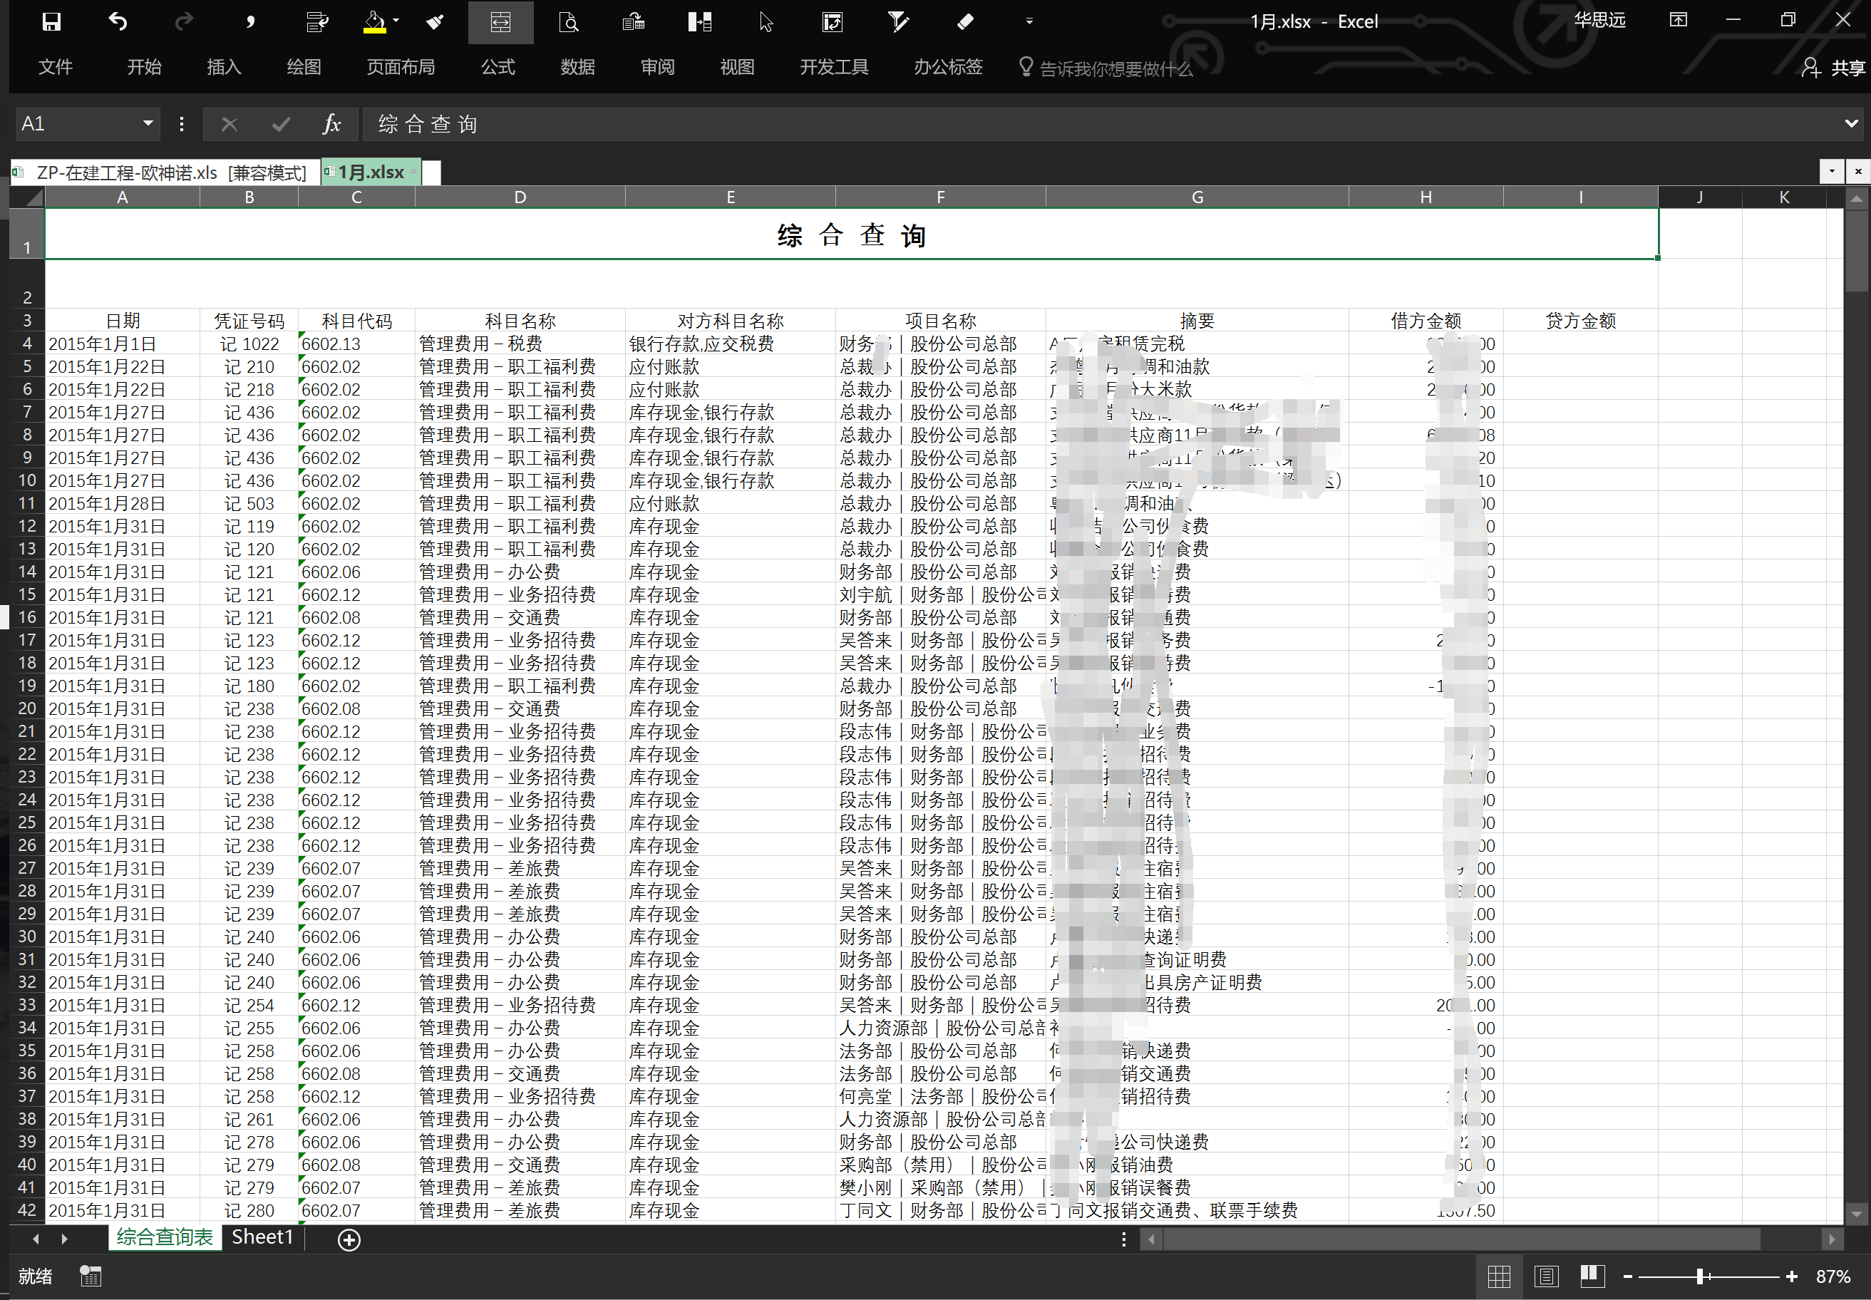Switch to Sheet1 worksheet tab
This screenshot has height=1300, width=1871.
tap(262, 1237)
